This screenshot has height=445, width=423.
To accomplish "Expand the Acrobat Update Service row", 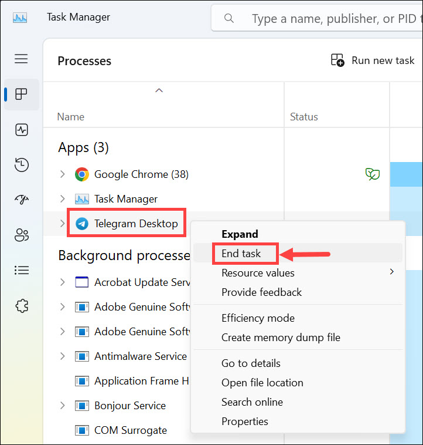I will click(x=63, y=282).
